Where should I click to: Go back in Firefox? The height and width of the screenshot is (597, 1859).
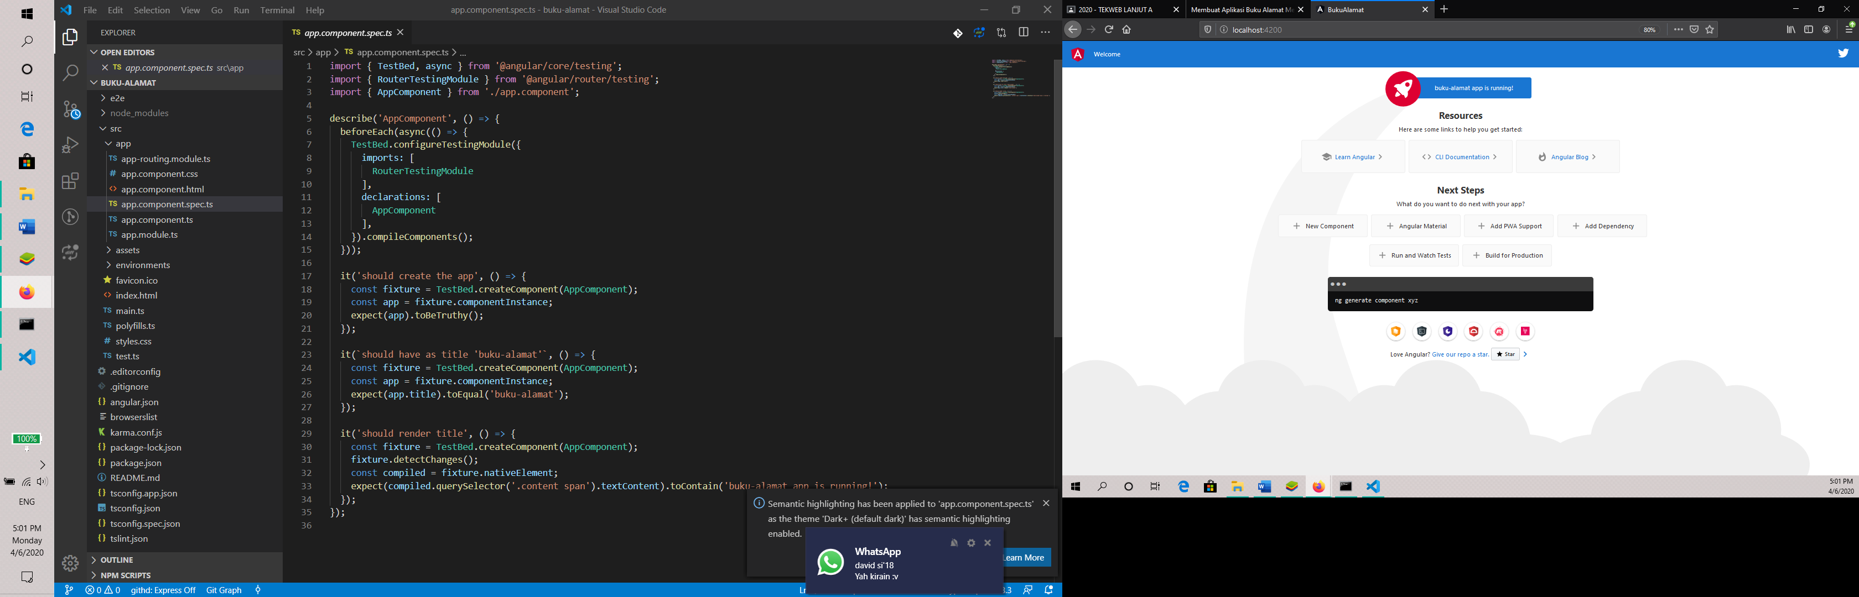tap(1072, 29)
